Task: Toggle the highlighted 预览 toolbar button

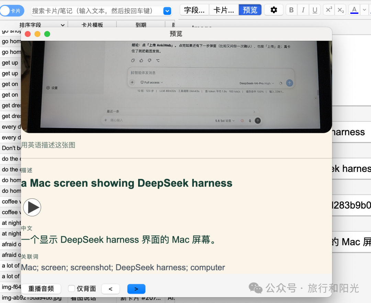Action: pos(250,10)
